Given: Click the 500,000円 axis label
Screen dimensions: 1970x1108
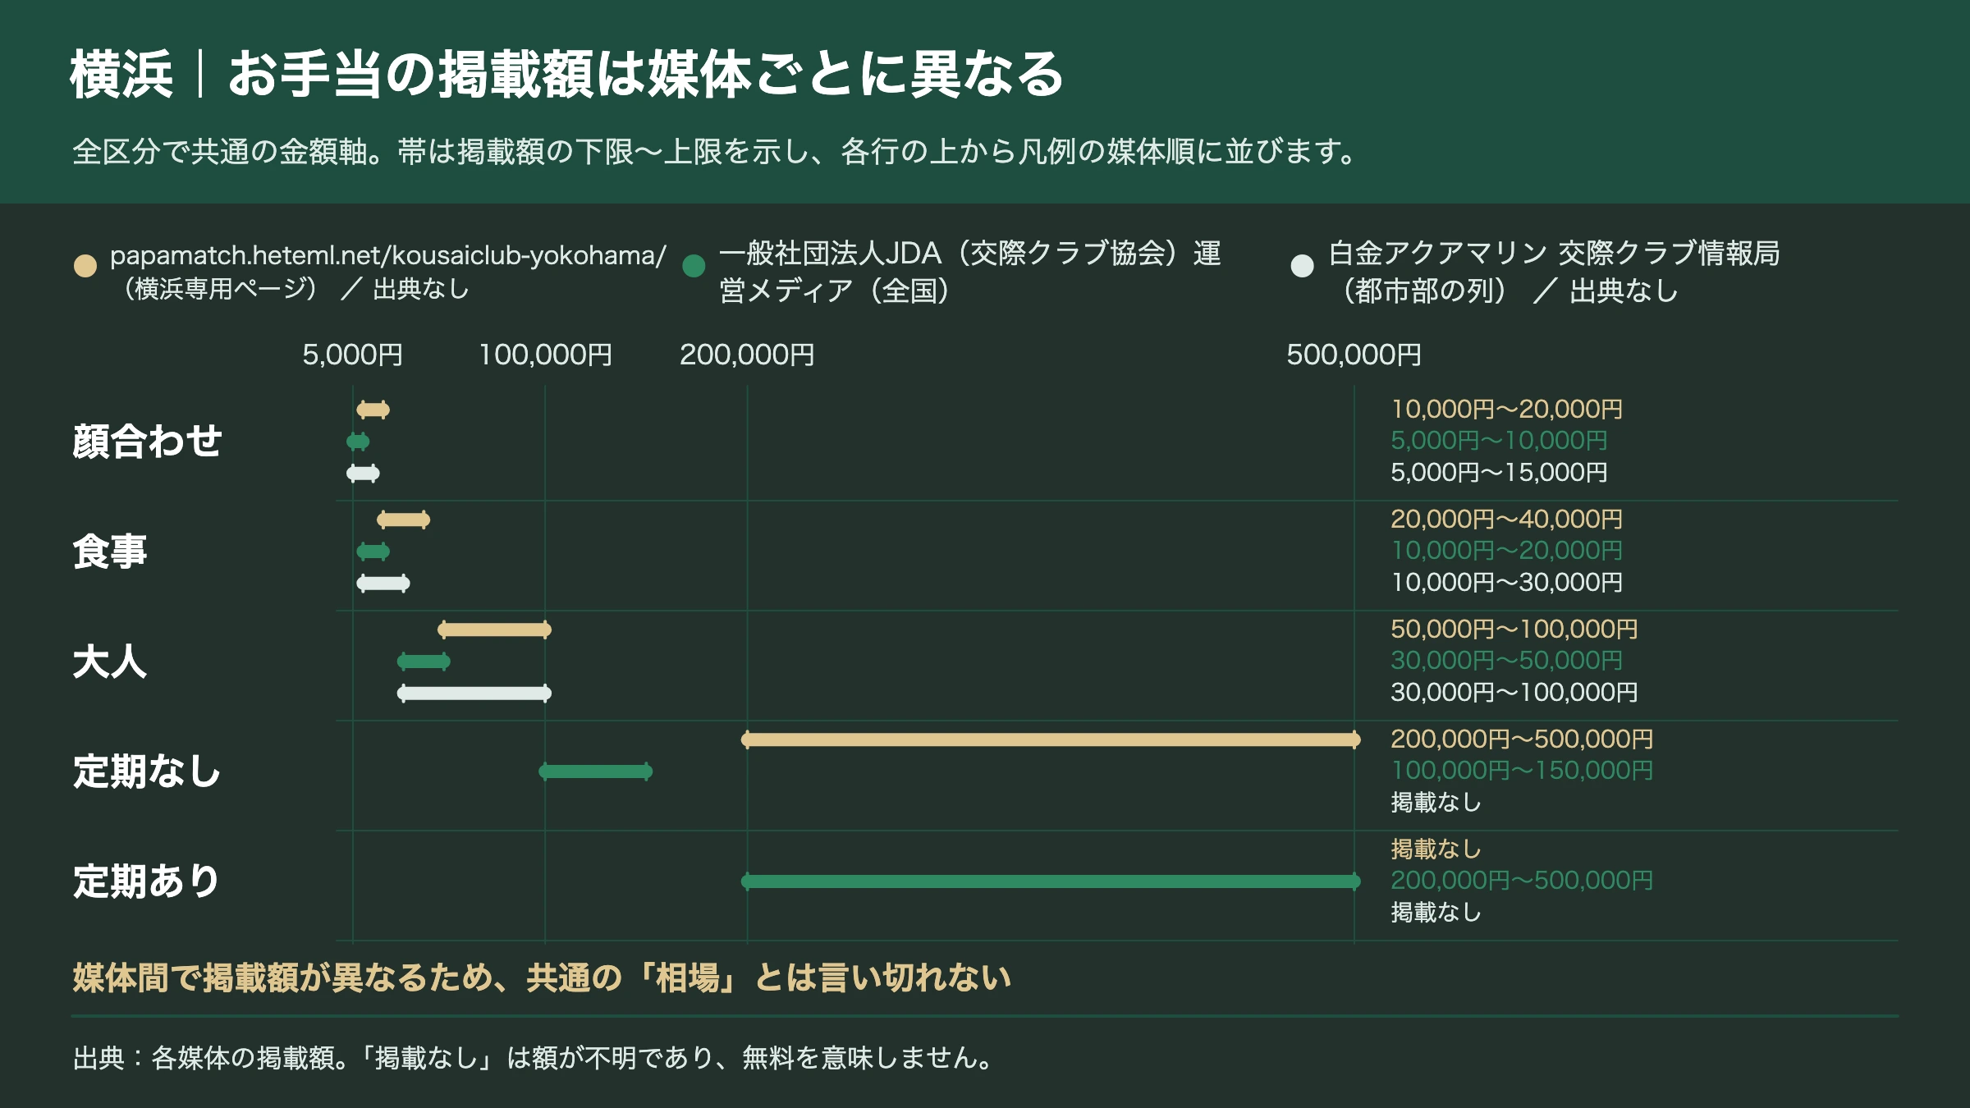Looking at the screenshot, I should click(1354, 355).
